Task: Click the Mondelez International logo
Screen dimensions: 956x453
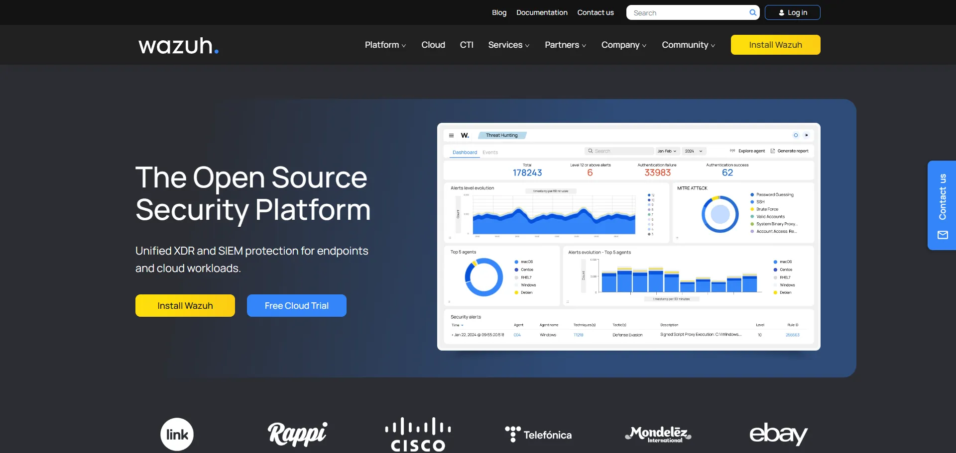Action: (x=658, y=434)
